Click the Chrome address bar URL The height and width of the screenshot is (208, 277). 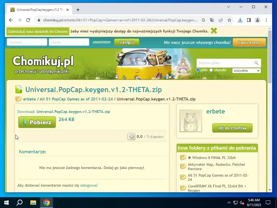pyautogui.click(x=120, y=20)
